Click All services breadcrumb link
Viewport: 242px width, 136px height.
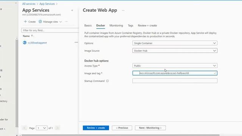(x=29, y=4)
